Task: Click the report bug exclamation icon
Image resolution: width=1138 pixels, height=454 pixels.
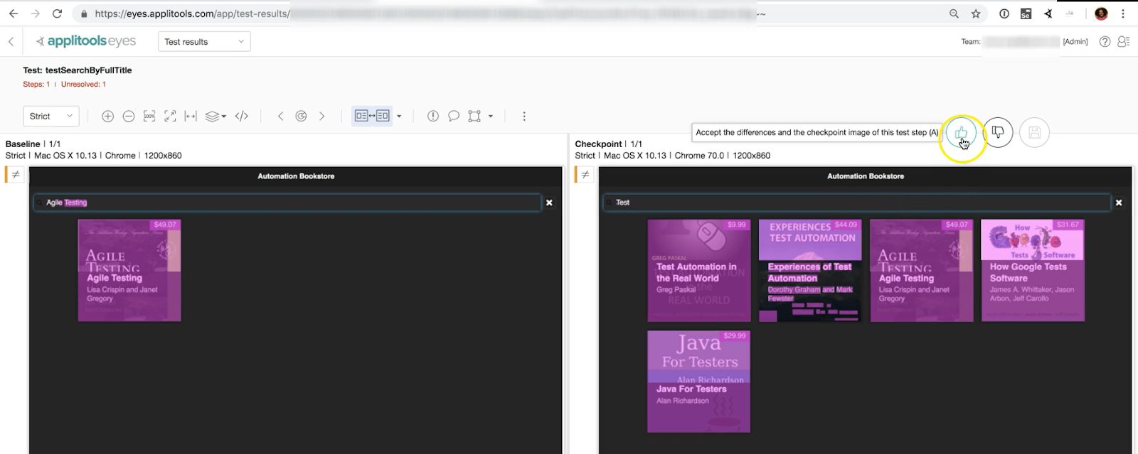Action: [x=432, y=117]
